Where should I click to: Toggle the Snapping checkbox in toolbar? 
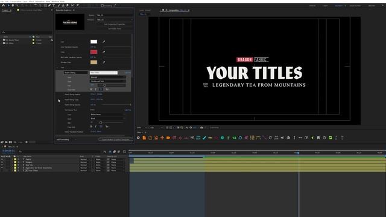[x=103, y=5]
